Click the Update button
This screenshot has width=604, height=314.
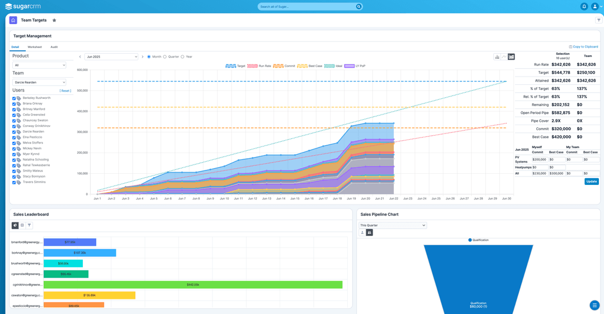[591, 182]
